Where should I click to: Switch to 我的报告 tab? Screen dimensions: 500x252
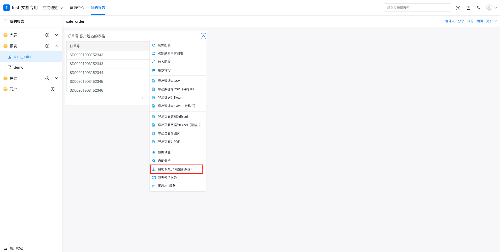[x=98, y=8]
